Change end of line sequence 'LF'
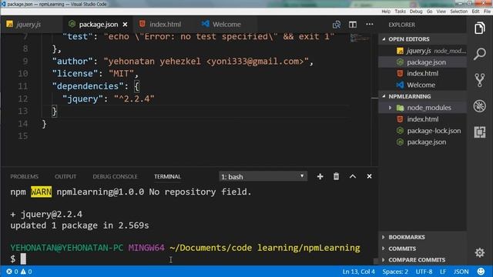 tap(443, 272)
